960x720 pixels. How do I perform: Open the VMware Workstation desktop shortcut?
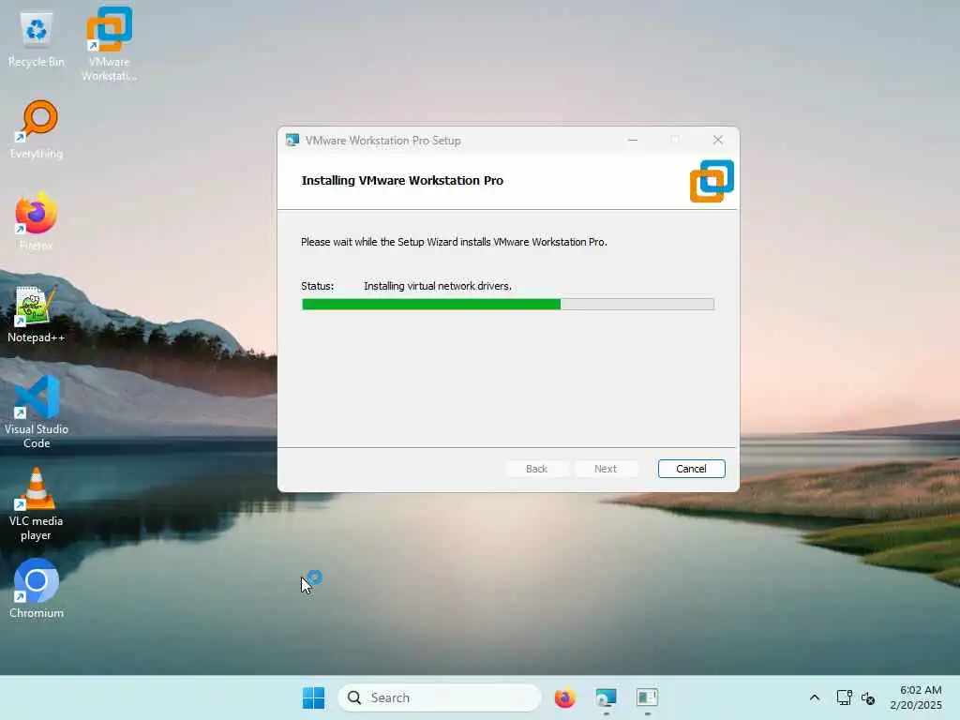pyautogui.click(x=109, y=44)
